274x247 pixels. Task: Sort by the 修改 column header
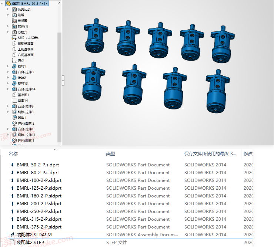(248, 153)
